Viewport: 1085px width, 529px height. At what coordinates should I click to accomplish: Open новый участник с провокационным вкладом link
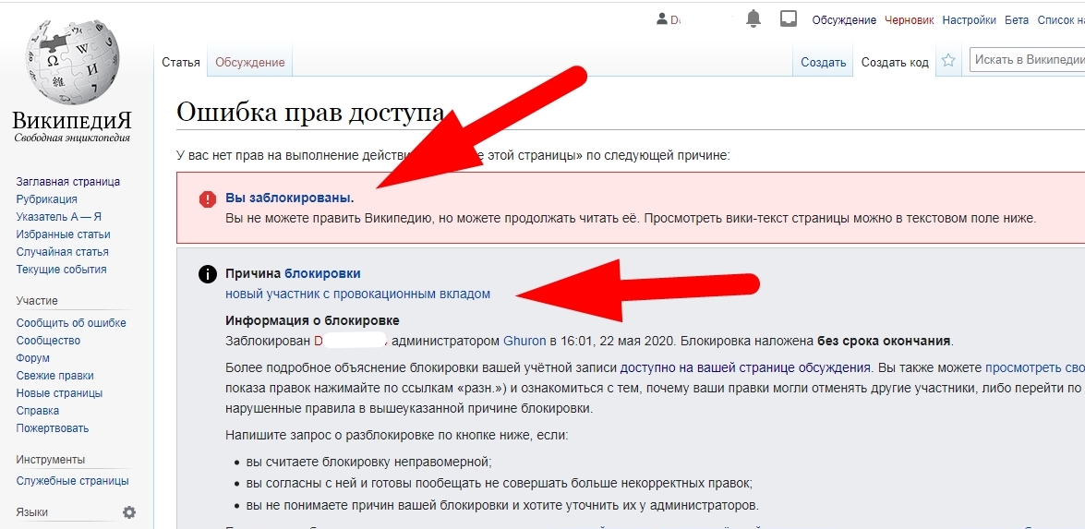point(357,294)
